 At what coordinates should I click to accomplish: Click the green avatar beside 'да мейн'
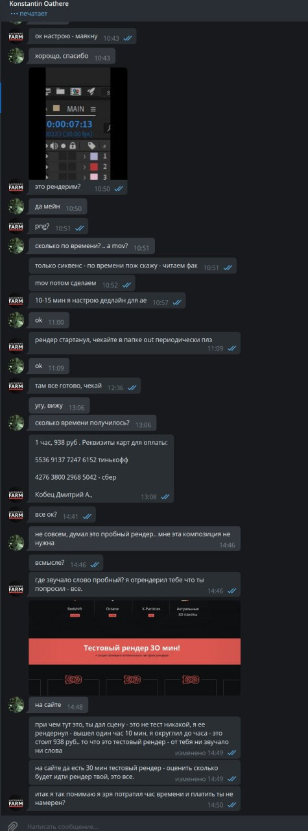pyautogui.click(x=16, y=206)
